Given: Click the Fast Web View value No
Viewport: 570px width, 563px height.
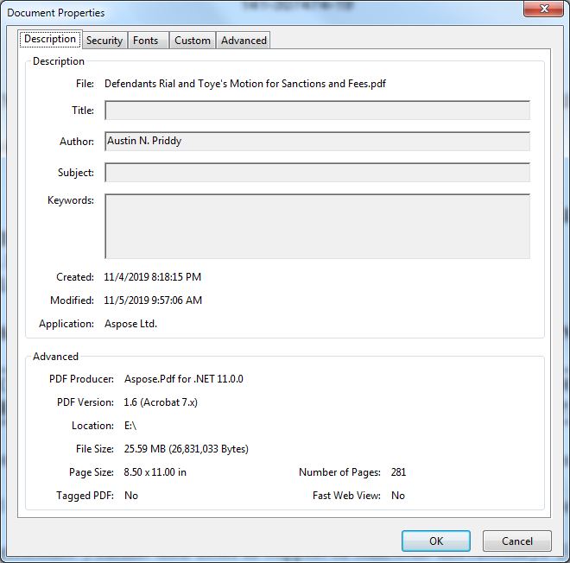Looking at the screenshot, I should tap(398, 496).
